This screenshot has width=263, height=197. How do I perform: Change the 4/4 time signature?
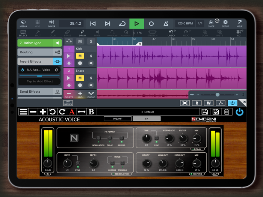200,23
